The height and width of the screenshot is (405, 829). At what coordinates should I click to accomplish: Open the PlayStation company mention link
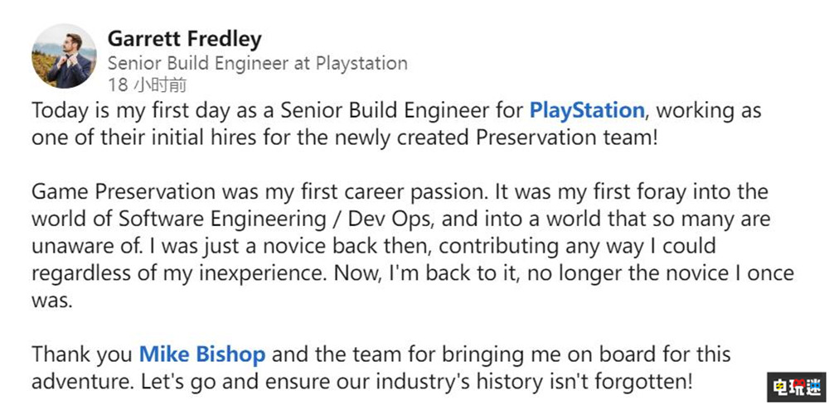pos(586,110)
